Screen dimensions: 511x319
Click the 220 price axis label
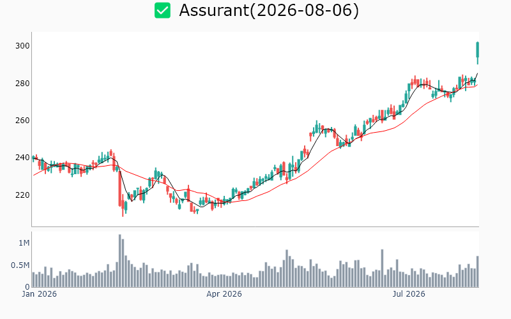coord(22,195)
